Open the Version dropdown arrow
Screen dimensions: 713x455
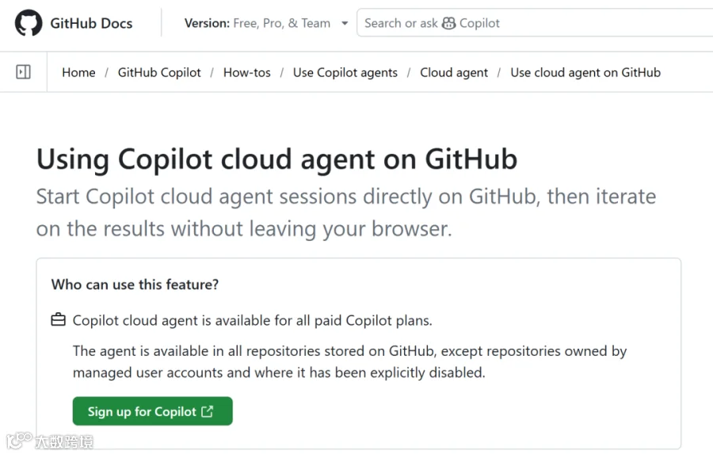pyautogui.click(x=345, y=23)
